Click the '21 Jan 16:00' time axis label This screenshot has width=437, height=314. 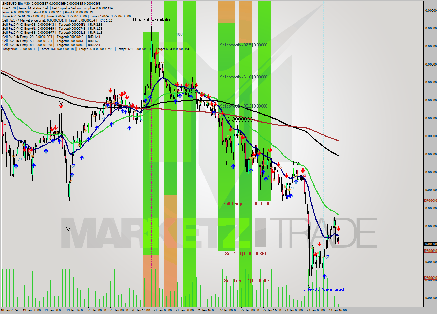pos(206,310)
